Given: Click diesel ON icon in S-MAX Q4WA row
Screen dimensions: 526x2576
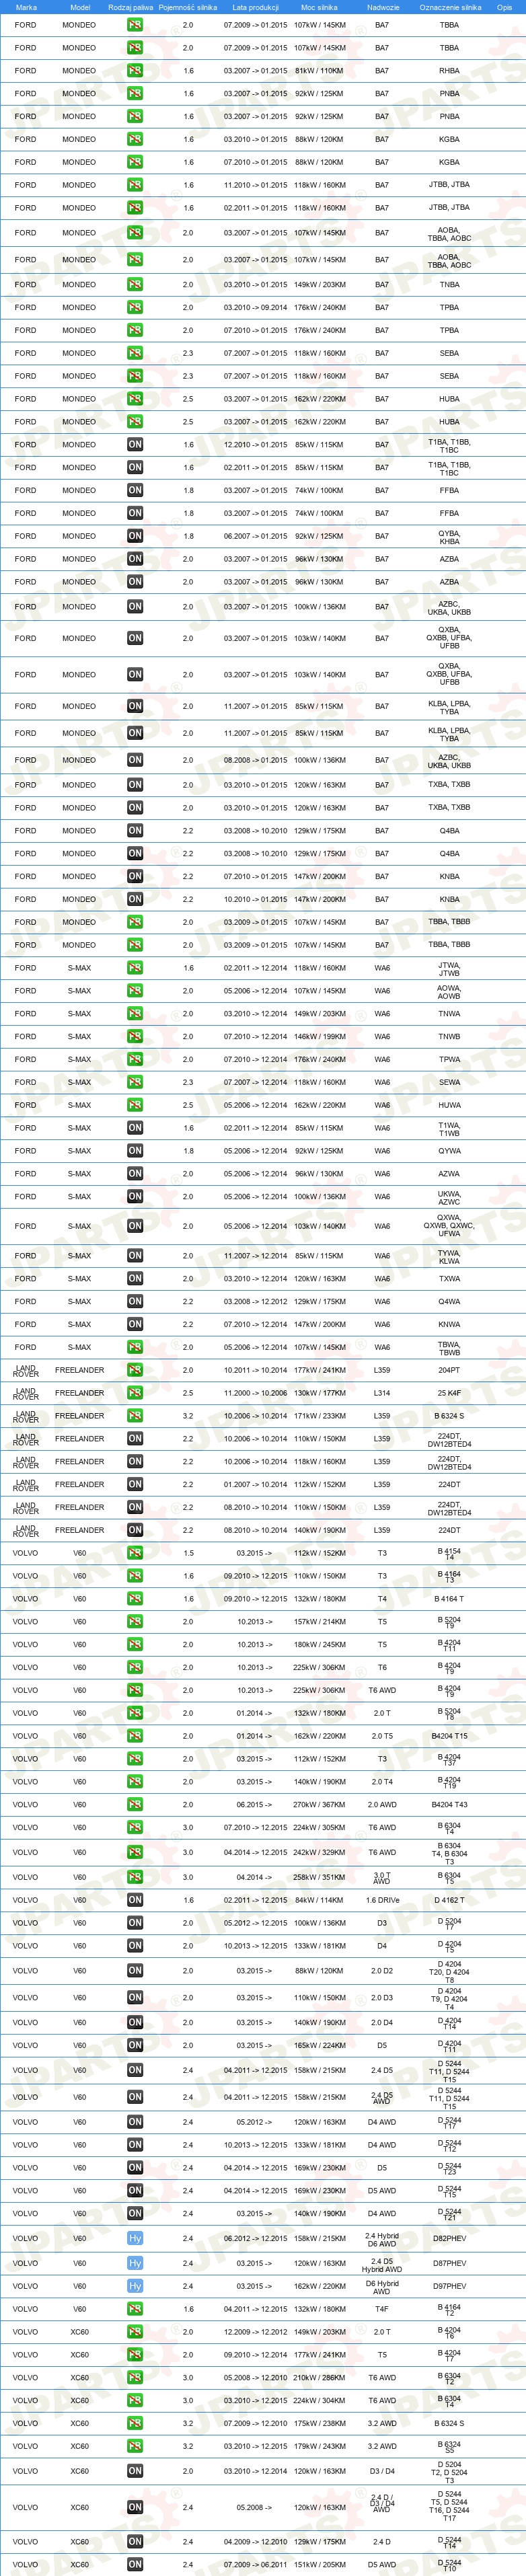Looking at the screenshot, I should 135,1302.
